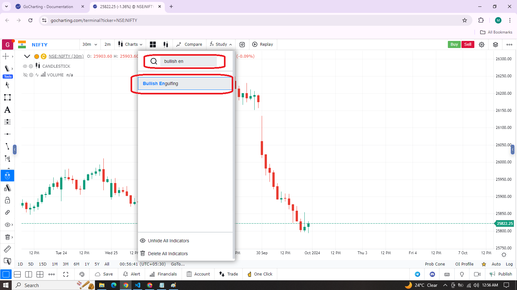Select four-pane grid layout
Screen dimensions: 517x290
click(x=40, y=274)
